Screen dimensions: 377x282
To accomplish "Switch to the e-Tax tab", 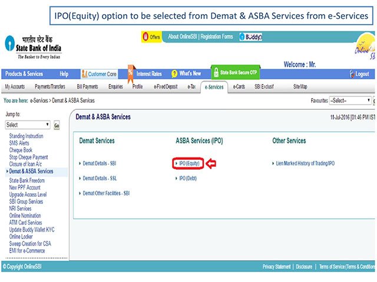I will (x=191, y=86).
